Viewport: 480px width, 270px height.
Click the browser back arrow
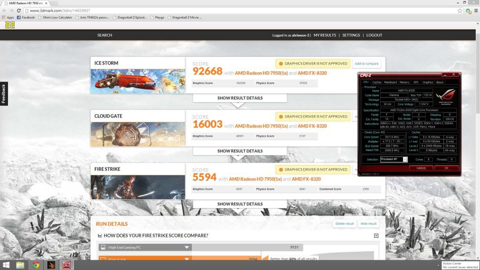tap(4, 10)
